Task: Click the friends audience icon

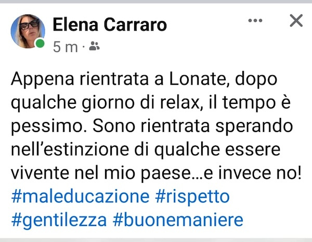Action: point(94,47)
